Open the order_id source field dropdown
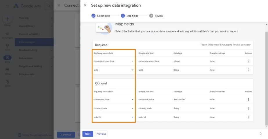268x139 pixels. click(x=113, y=117)
